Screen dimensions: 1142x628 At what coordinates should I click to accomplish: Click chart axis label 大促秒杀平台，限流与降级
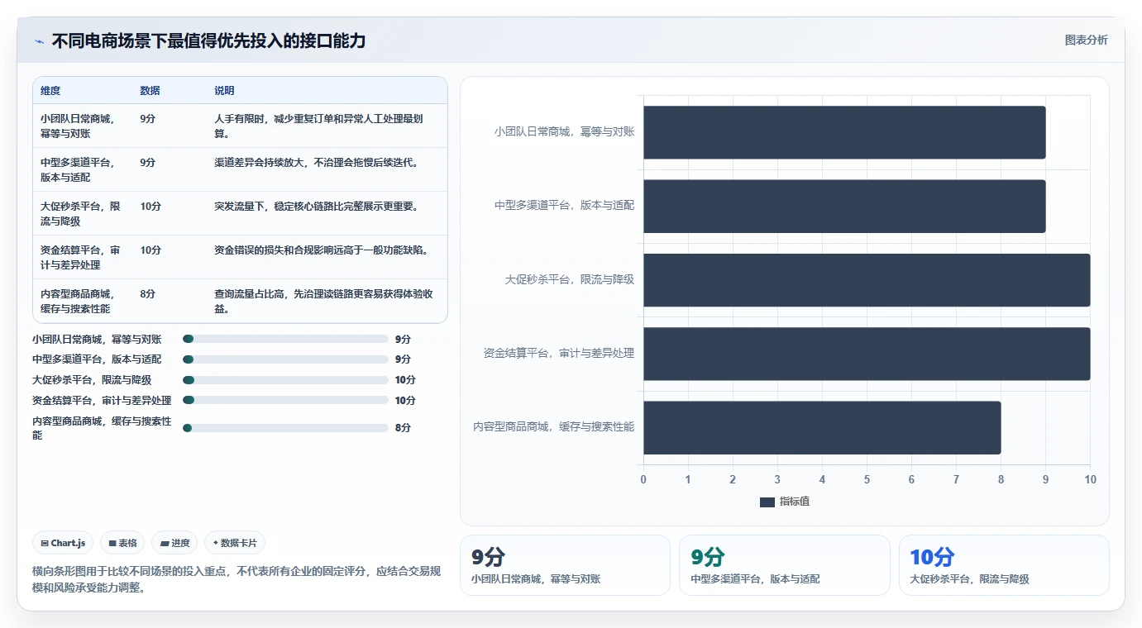pos(570,279)
